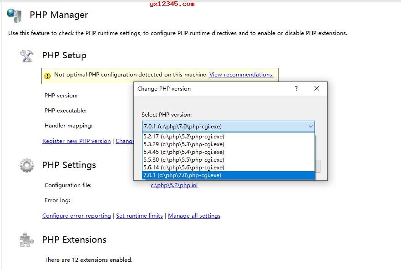Open the Select PHP version dropdown arrow
The height and width of the screenshot is (270, 401).
pyautogui.click(x=311, y=127)
